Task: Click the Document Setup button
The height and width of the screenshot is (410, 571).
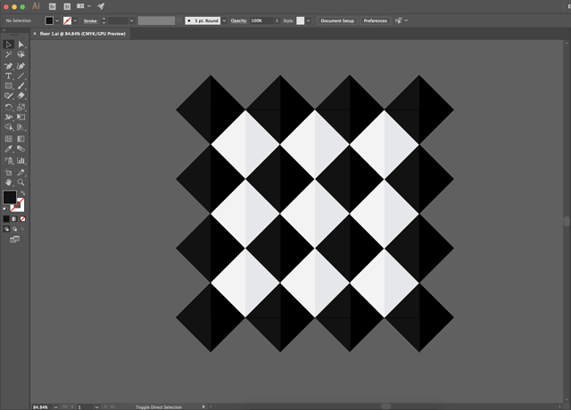Action: (x=337, y=20)
